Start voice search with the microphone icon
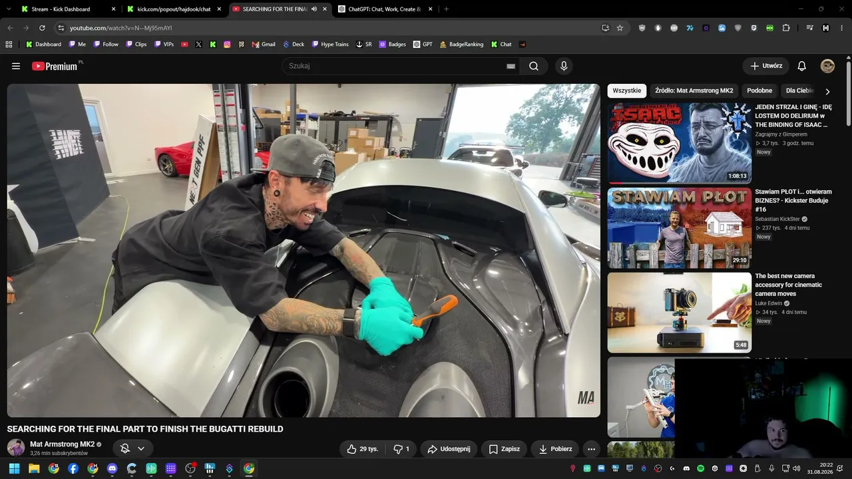This screenshot has width=852, height=479. coord(564,66)
